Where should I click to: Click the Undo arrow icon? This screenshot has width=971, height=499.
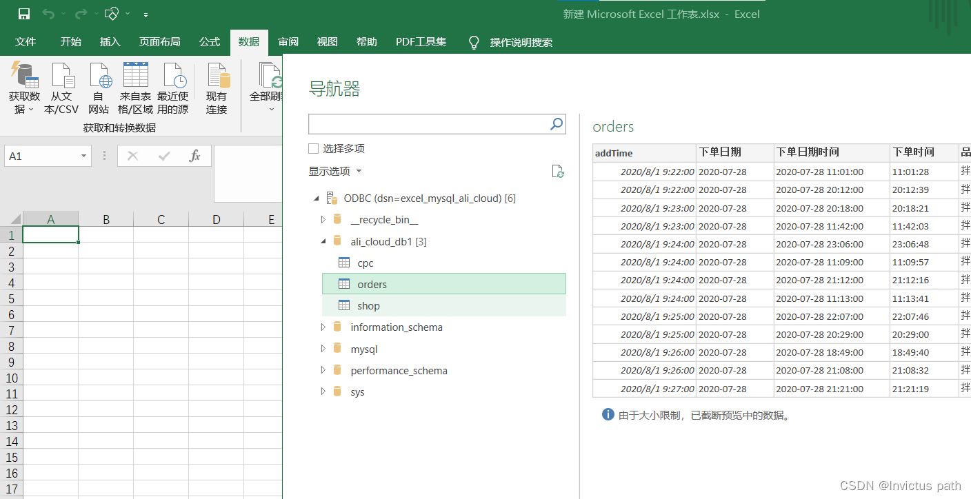pyautogui.click(x=48, y=14)
